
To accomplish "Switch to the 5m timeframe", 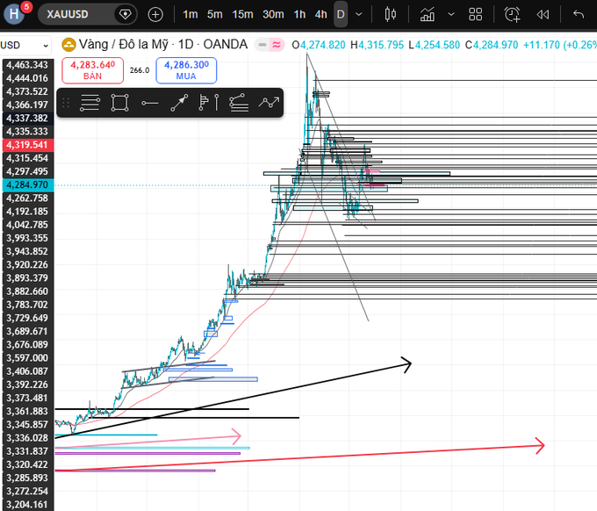I will point(214,14).
